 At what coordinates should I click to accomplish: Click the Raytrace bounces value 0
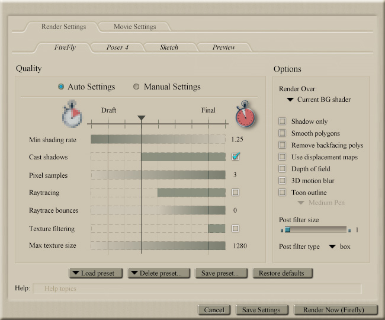tap(235, 210)
